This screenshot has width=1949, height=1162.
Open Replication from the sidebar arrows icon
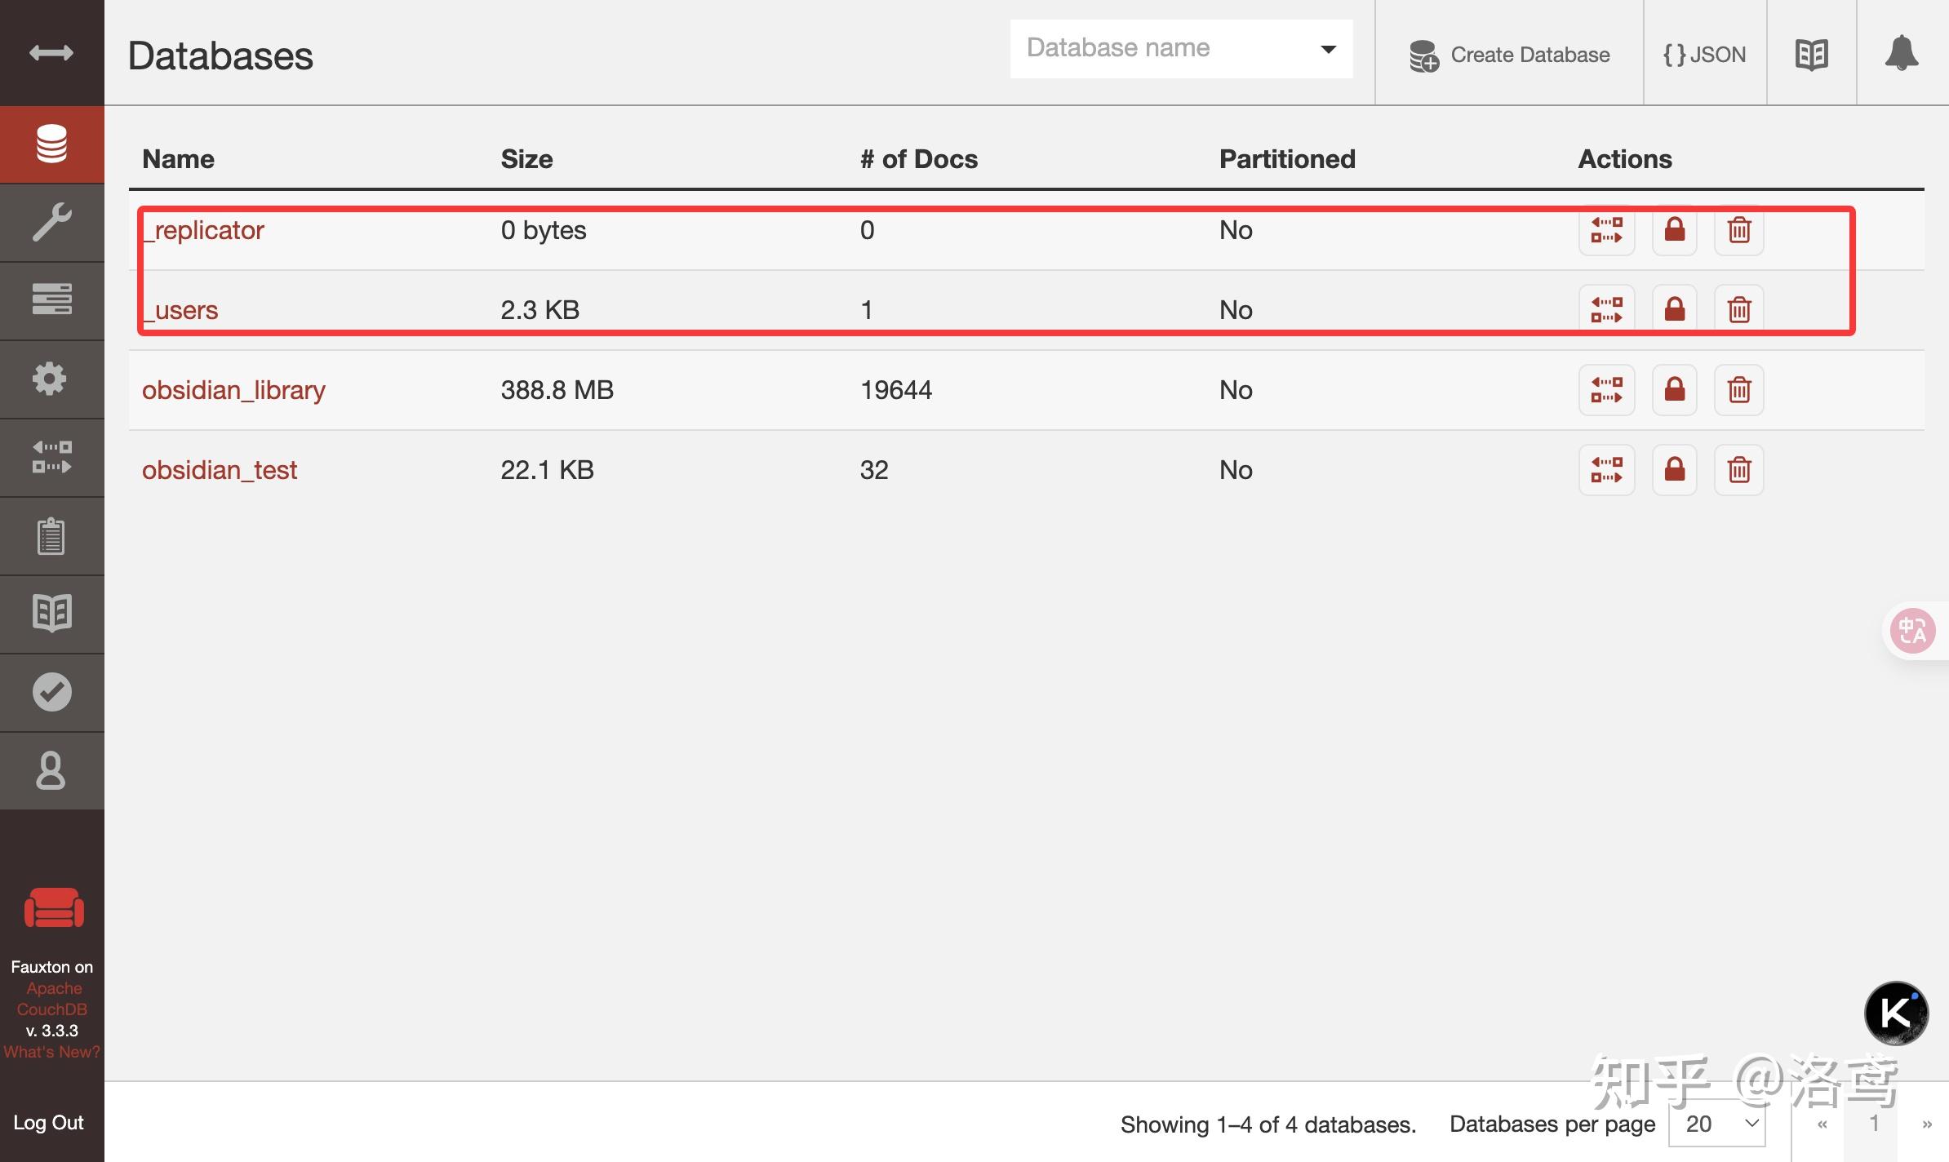pos(51,457)
